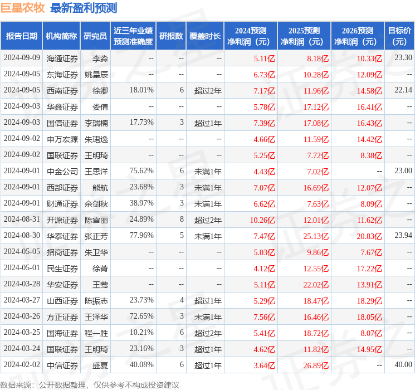
Task: Select the 国海证券 institution cell
Action: click(x=62, y=333)
